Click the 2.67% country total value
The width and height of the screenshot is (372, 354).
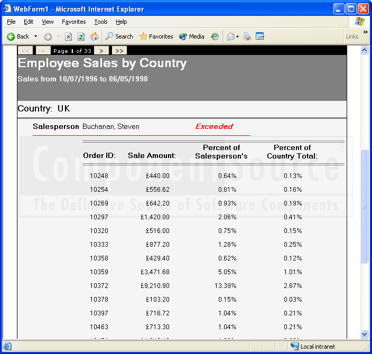pyautogui.click(x=293, y=286)
